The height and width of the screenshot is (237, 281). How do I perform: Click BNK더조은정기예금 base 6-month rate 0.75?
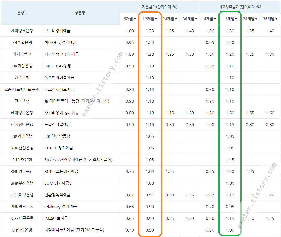coord(130,171)
